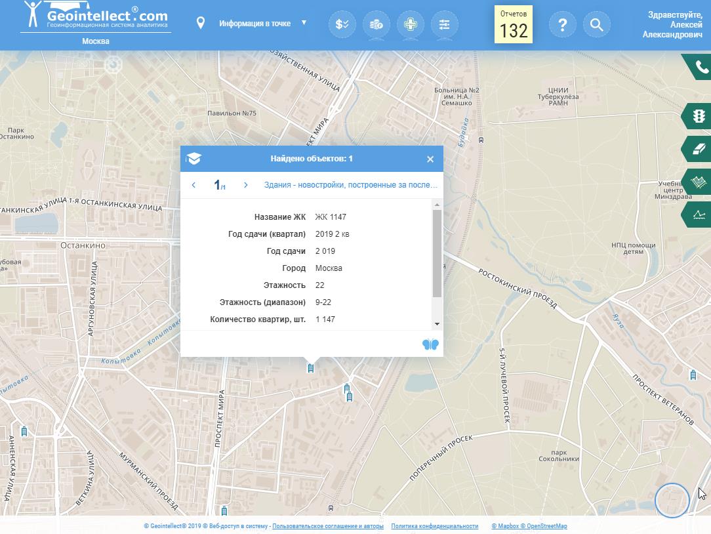
Task: Click the blue butterfly icon in popup
Action: pos(430,344)
